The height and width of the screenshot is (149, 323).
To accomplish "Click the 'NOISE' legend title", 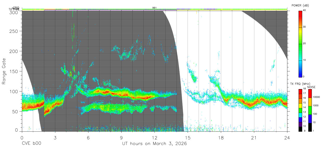I will point(311,87).
